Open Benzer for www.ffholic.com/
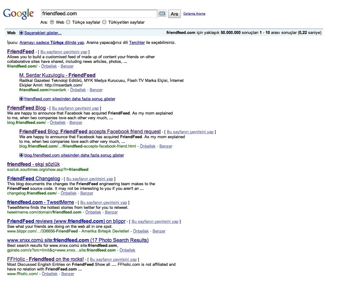Screen dimensions: 338x282 [68, 274]
